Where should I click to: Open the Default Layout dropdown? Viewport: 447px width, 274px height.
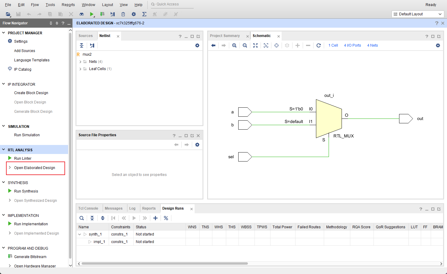point(417,14)
